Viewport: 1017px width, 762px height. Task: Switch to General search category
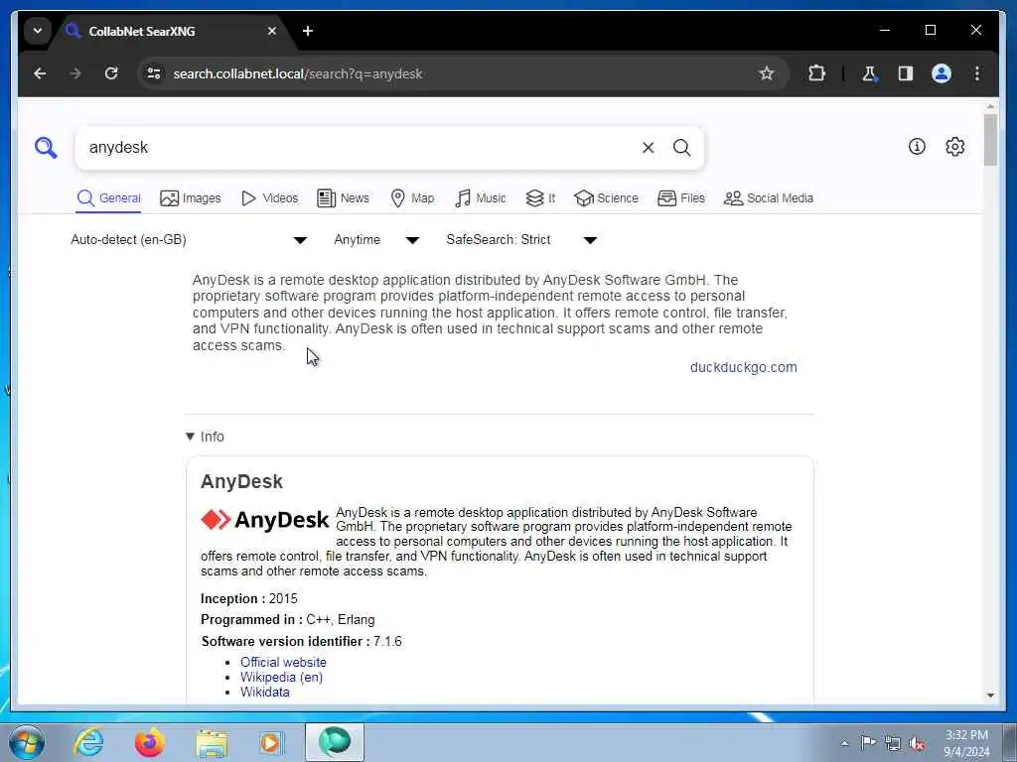(109, 198)
